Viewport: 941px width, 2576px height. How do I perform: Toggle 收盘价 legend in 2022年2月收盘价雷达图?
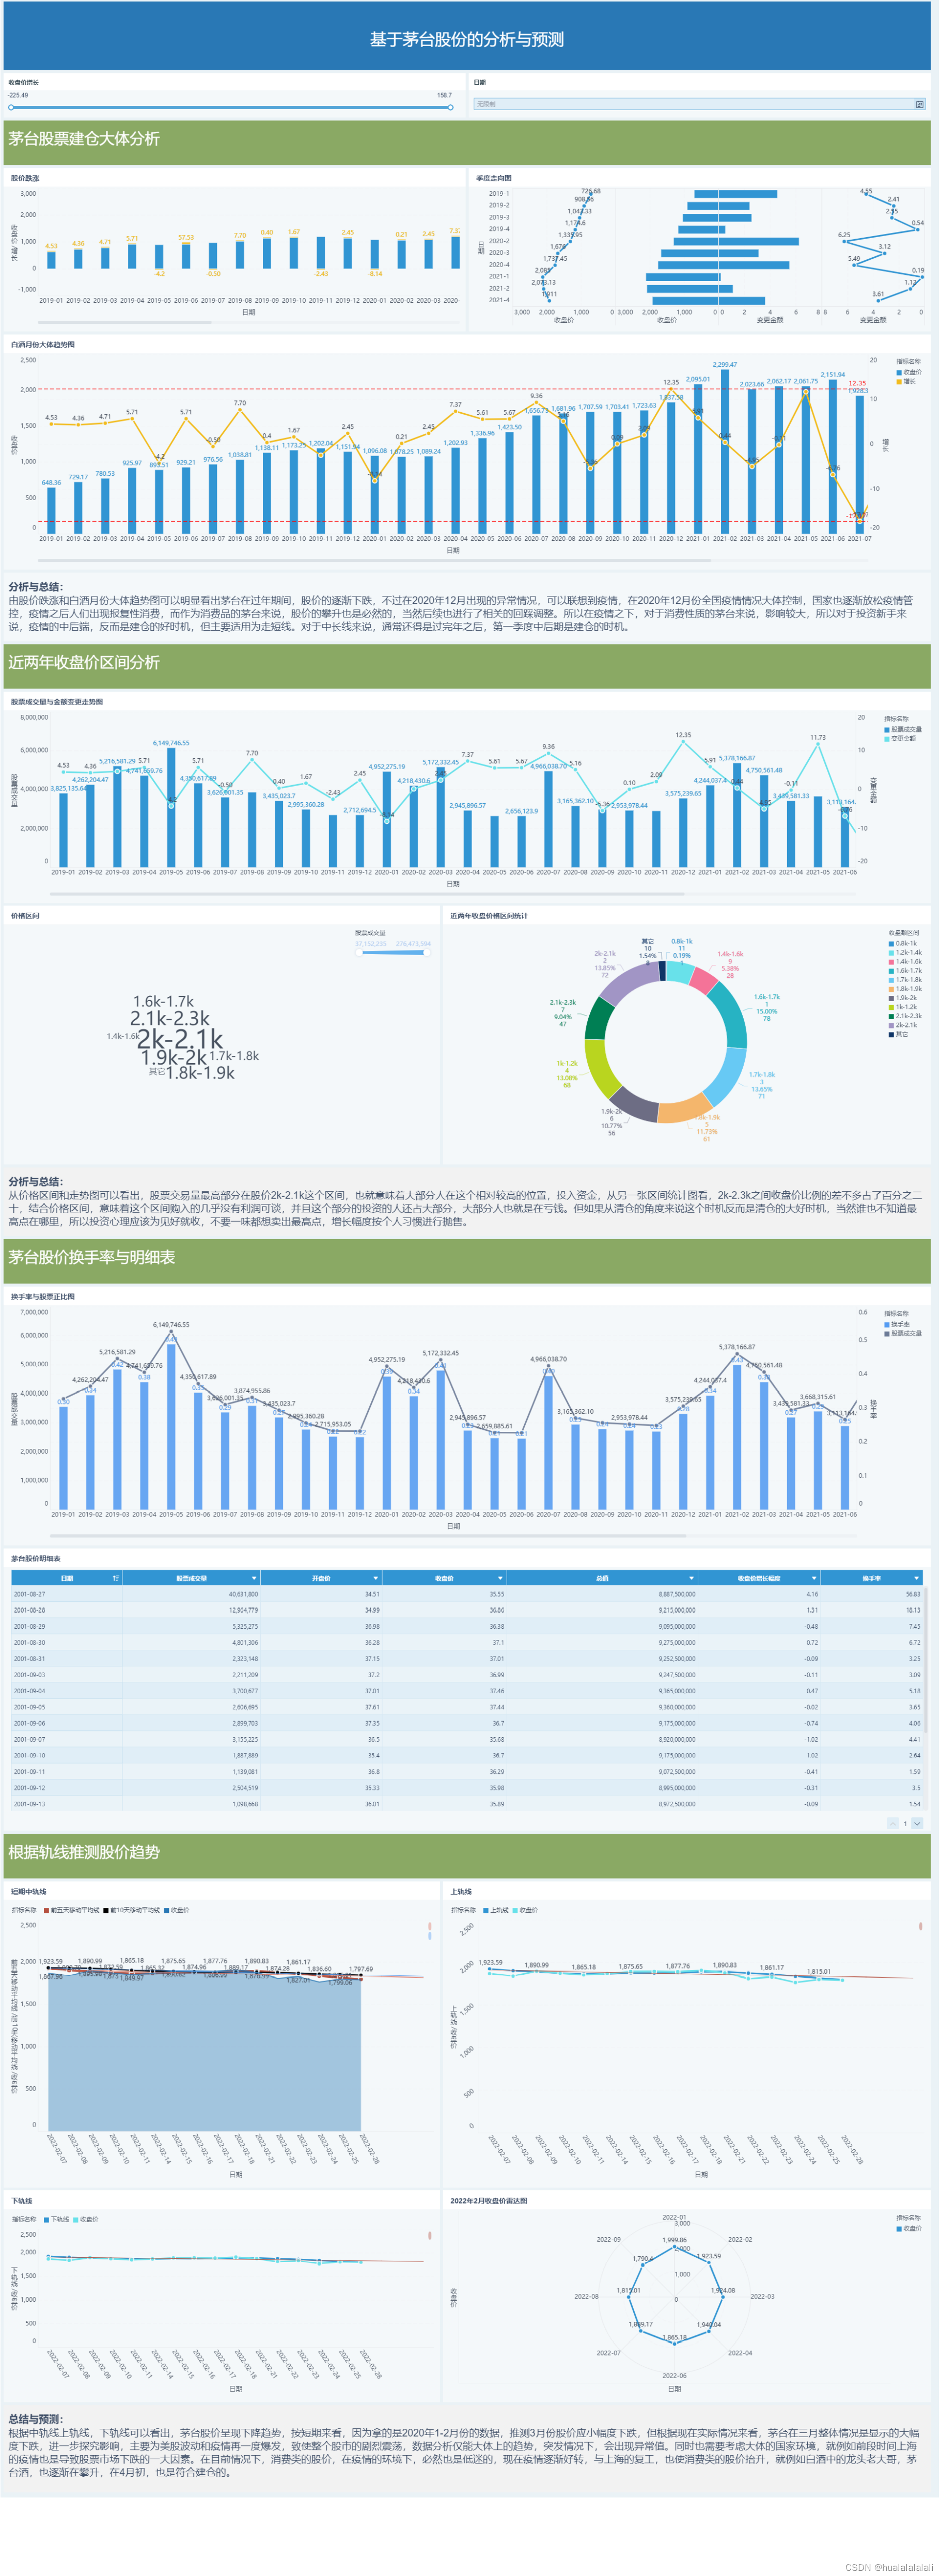909,2228
